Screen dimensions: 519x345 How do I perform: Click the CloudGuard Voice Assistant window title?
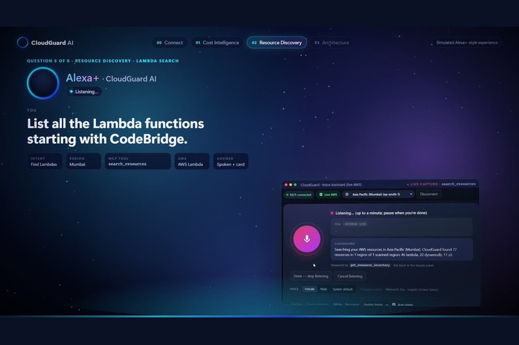tap(331, 185)
